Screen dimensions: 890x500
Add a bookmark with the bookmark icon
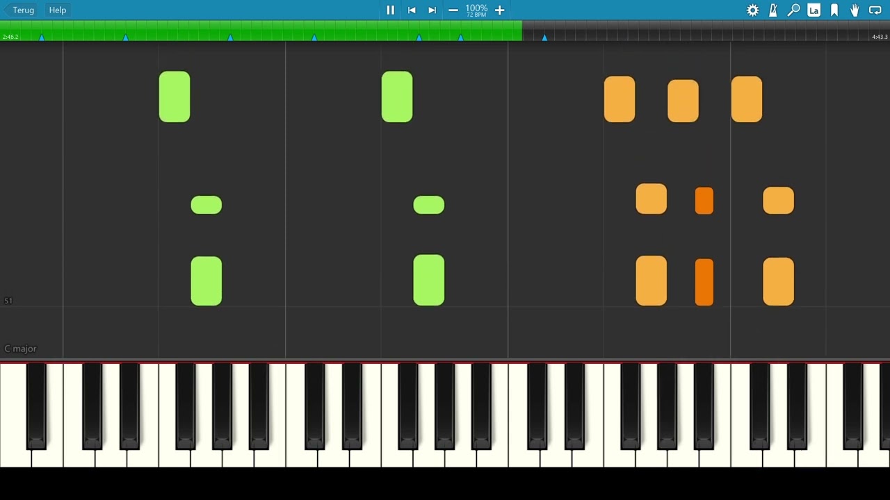point(834,10)
